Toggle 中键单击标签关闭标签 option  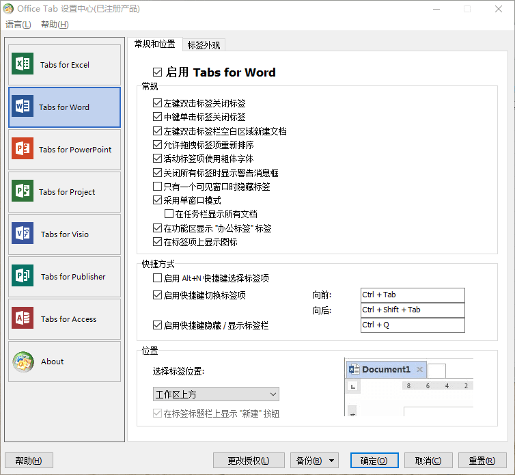click(157, 117)
